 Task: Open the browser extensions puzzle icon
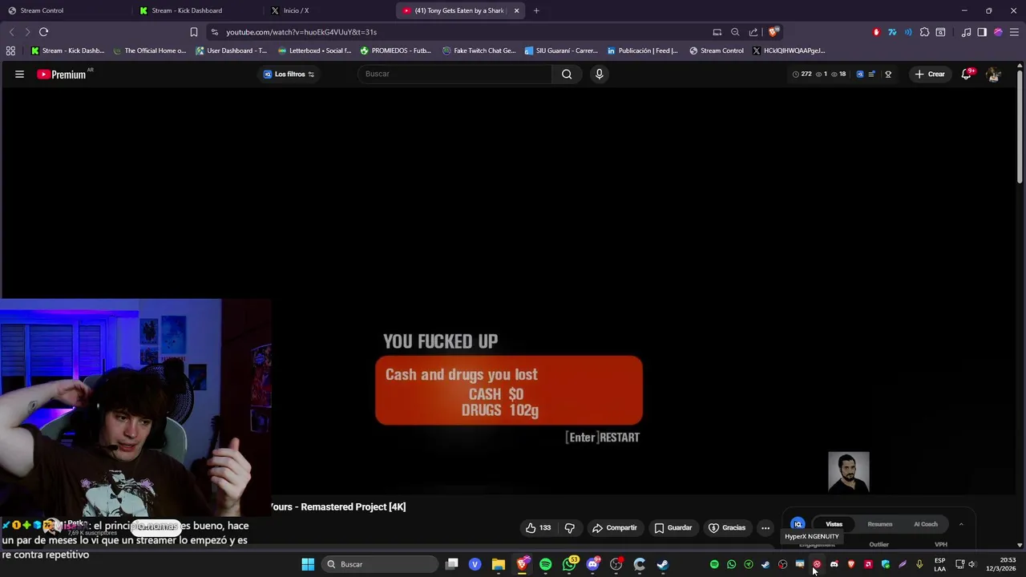point(924,32)
